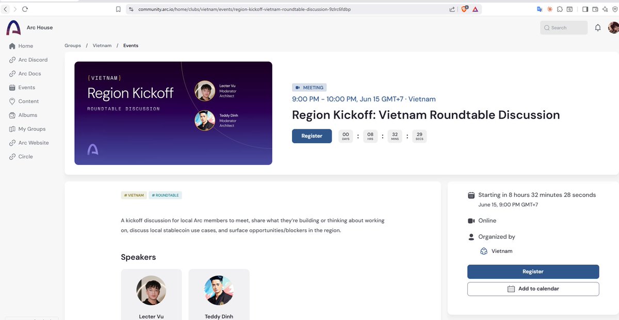This screenshot has height=320, width=619.
Task: Open site settings icon in address bar
Action: pos(131,9)
